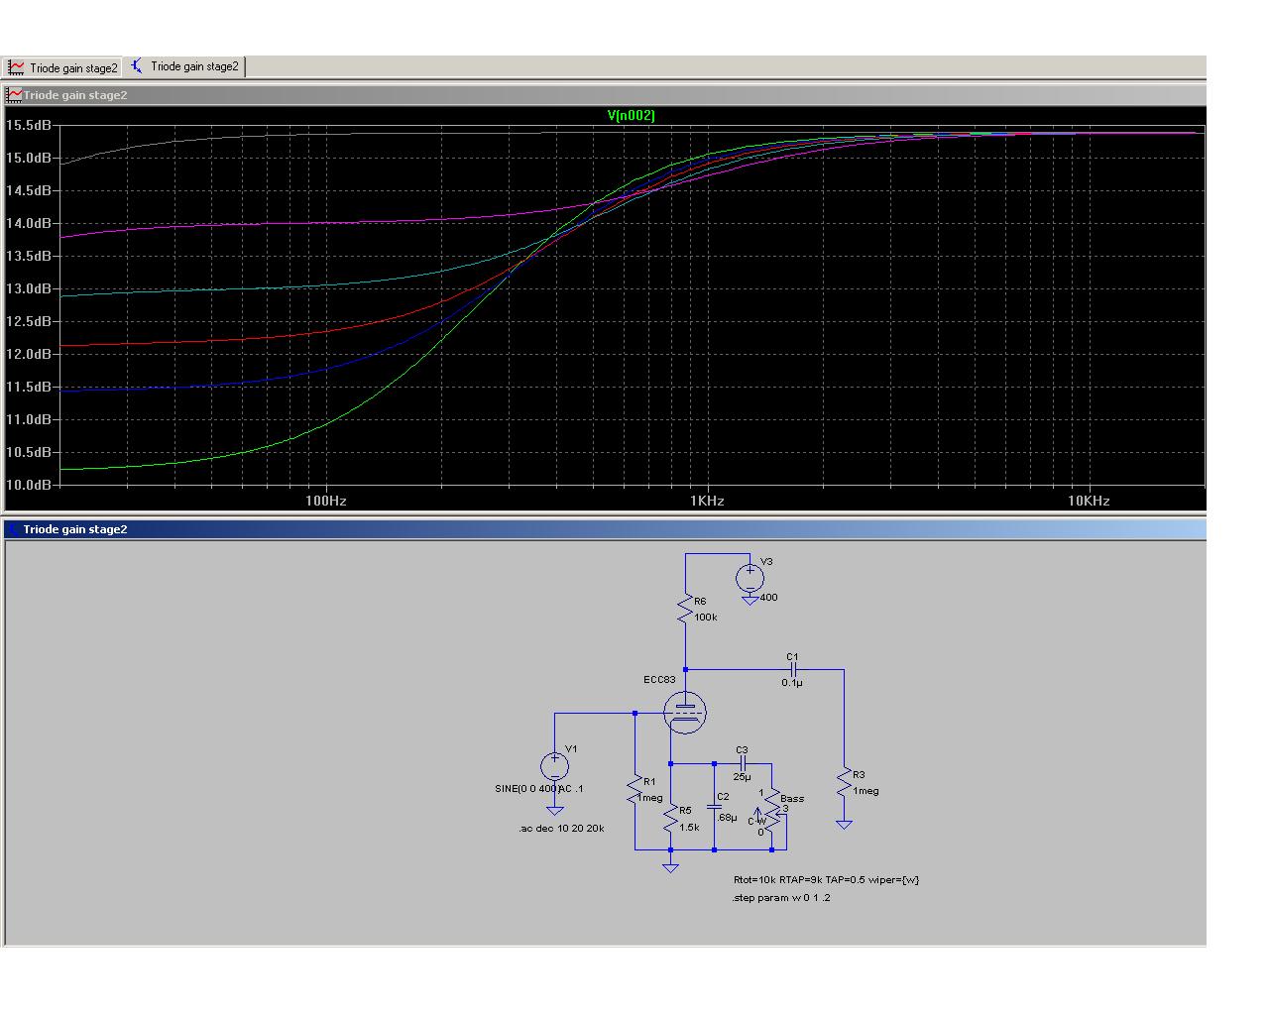Click the .step param w directive text
The height and width of the screenshot is (1015, 1269).
point(781,898)
